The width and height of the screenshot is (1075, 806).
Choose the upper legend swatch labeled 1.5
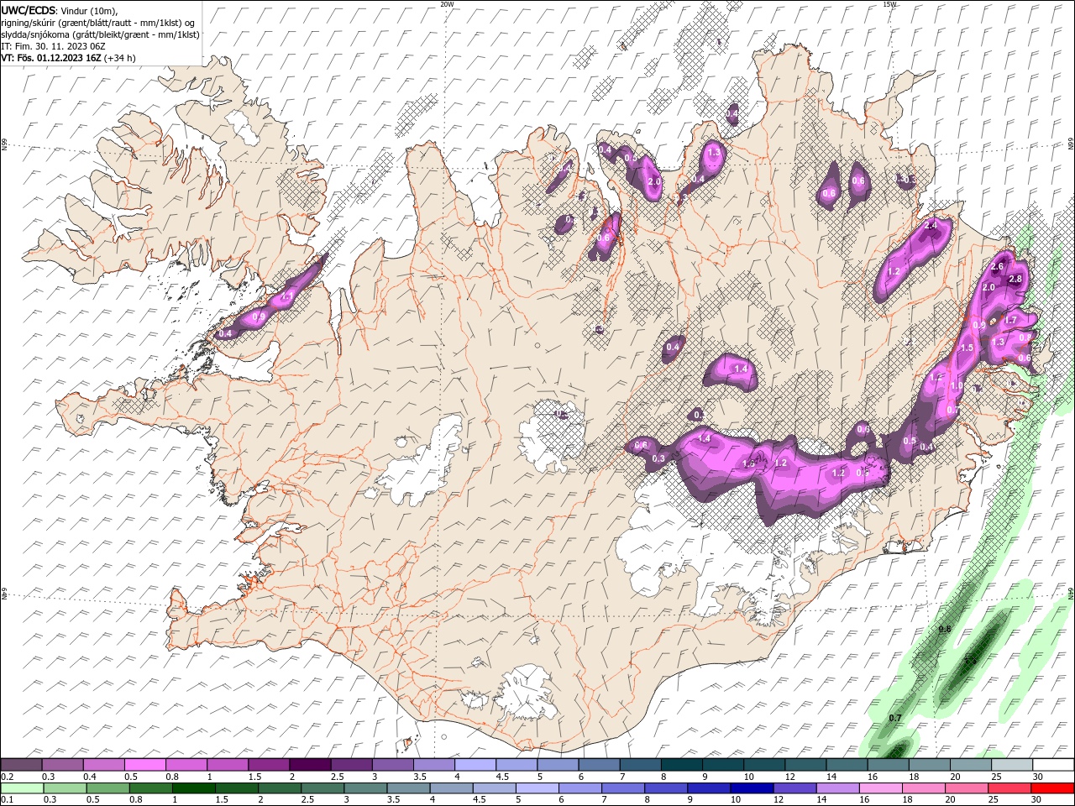pos(269,764)
